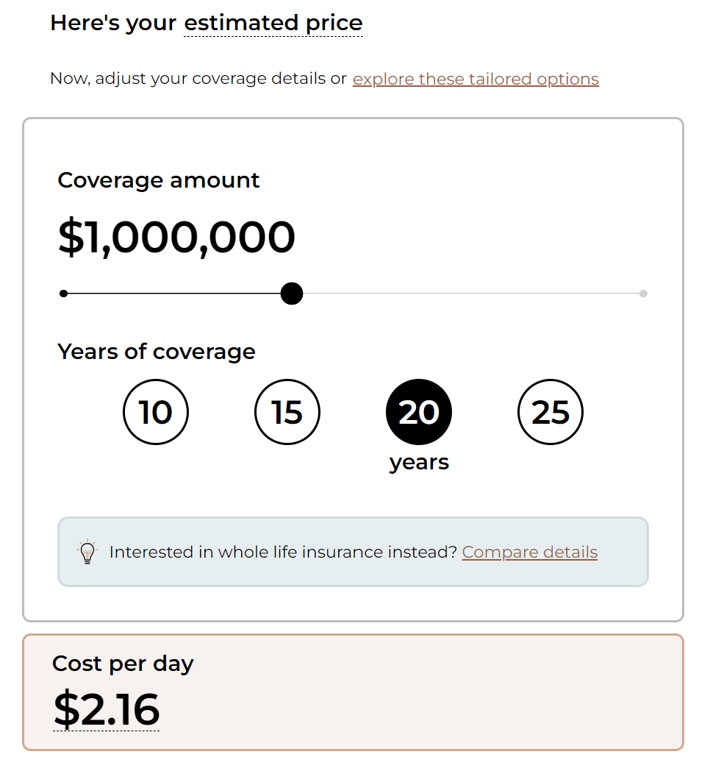The width and height of the screenshot is (710, 771).
Task: Choose the 15 year coverage option
Action: click(287, 412)
